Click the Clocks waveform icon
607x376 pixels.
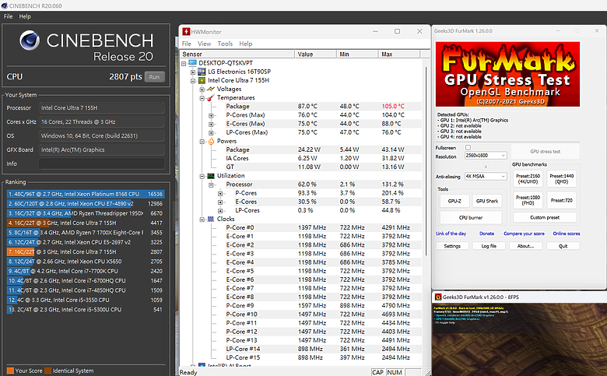tap(211, 220)
